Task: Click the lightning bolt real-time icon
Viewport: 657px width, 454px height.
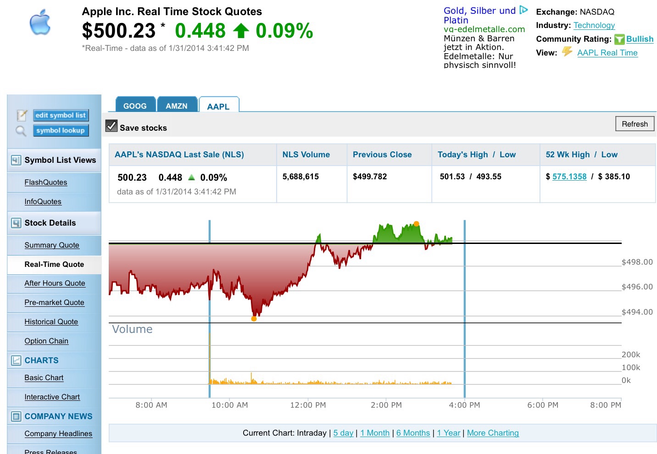Action: [x=568, y=51]
